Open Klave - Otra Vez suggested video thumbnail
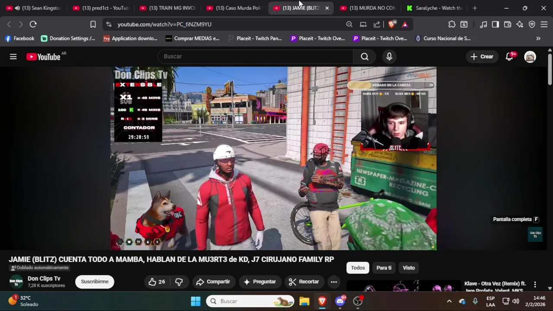The image size is (553, 311). click(403, 286)
